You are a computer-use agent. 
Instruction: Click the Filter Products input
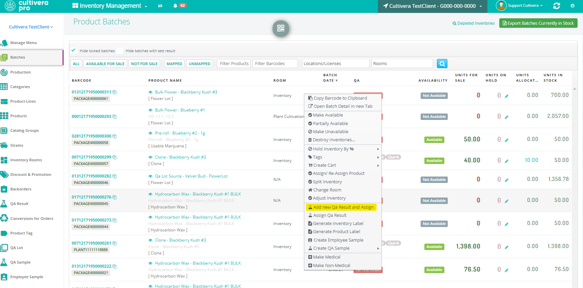(234, 63)
